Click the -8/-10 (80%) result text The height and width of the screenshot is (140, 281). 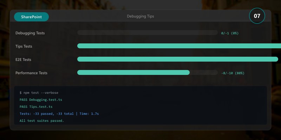233,73
